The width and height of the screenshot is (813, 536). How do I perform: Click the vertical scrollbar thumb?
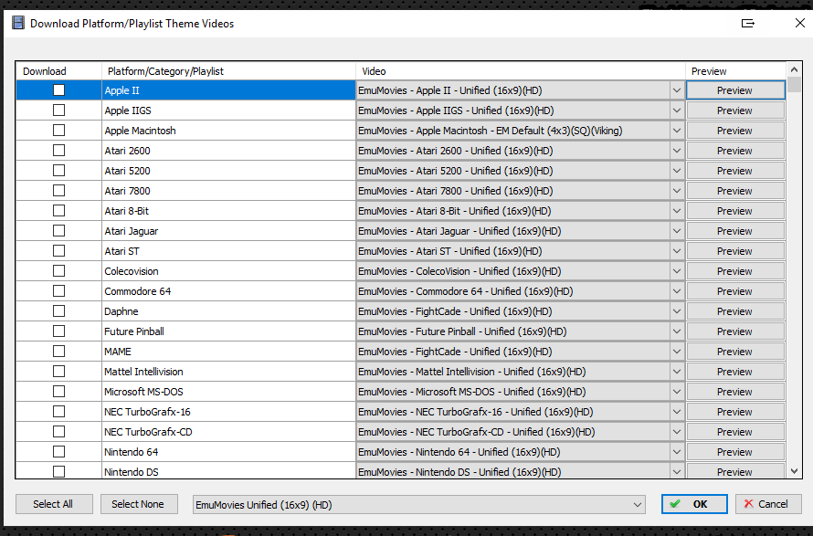tap(794, 85)
